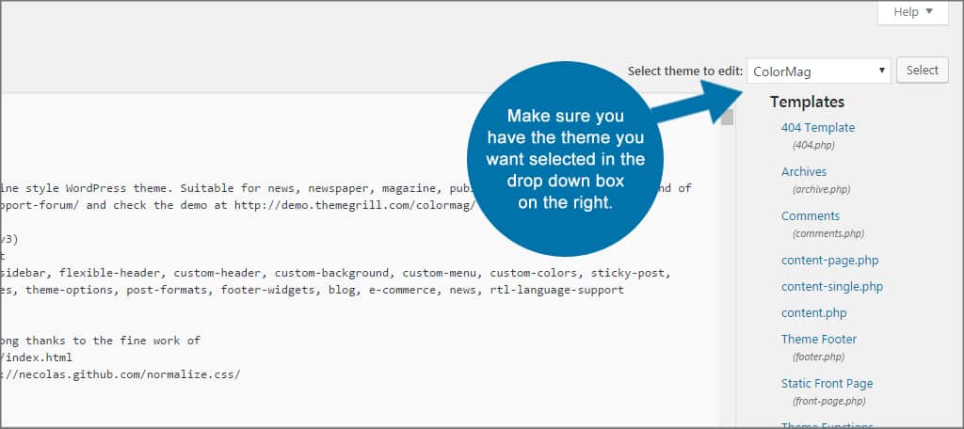This screenshot has width=964, height=429.
Task: Click the arrow on the theme combo box
Action: [x=881, y=71]
